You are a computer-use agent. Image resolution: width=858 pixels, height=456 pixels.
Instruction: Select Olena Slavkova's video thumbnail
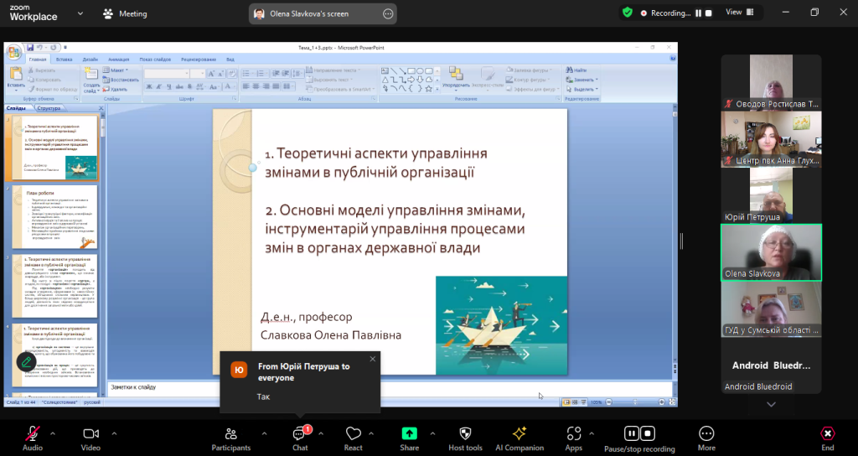coord(771,251)
